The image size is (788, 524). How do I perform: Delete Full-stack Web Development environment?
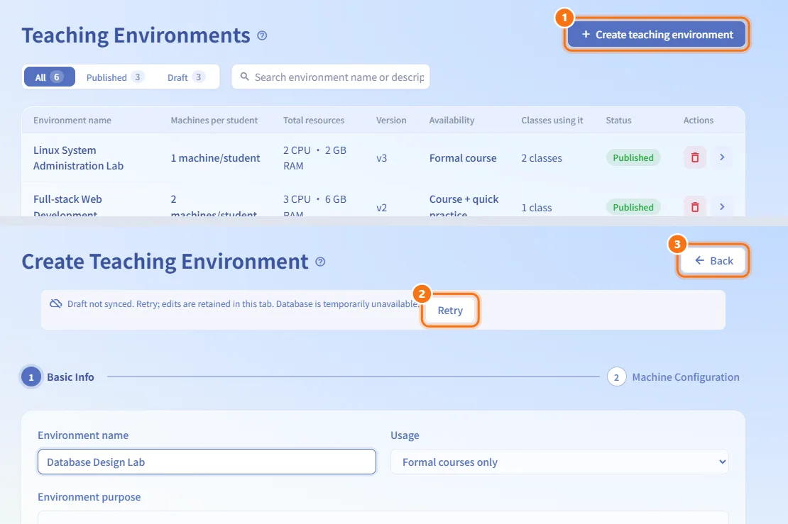pyautogui.click(x=695, y=207)
